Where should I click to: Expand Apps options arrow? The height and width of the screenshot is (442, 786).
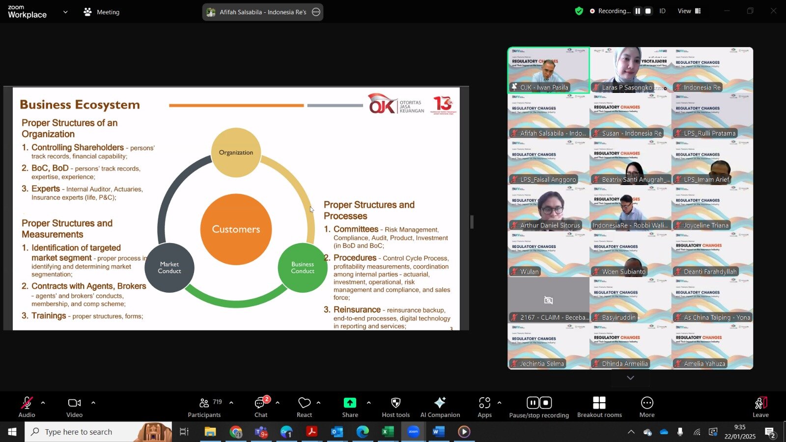[500, 403]
